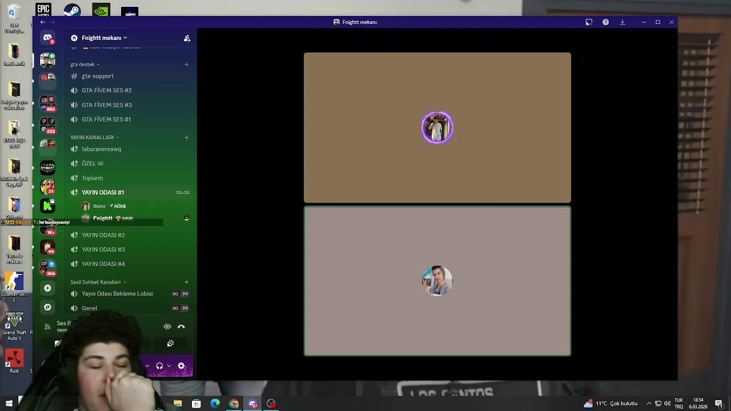Join GTA FİVEM SES #1 voice channel
Screen dimensions: 731x411
(130, 119)
